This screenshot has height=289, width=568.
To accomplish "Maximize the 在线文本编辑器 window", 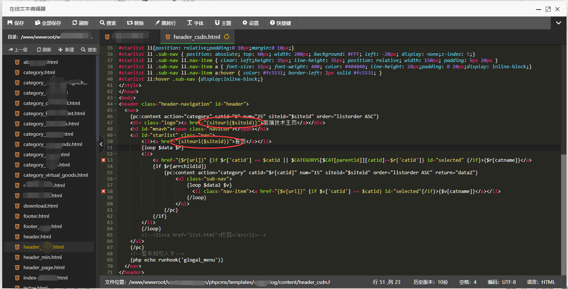I will 548,9.
